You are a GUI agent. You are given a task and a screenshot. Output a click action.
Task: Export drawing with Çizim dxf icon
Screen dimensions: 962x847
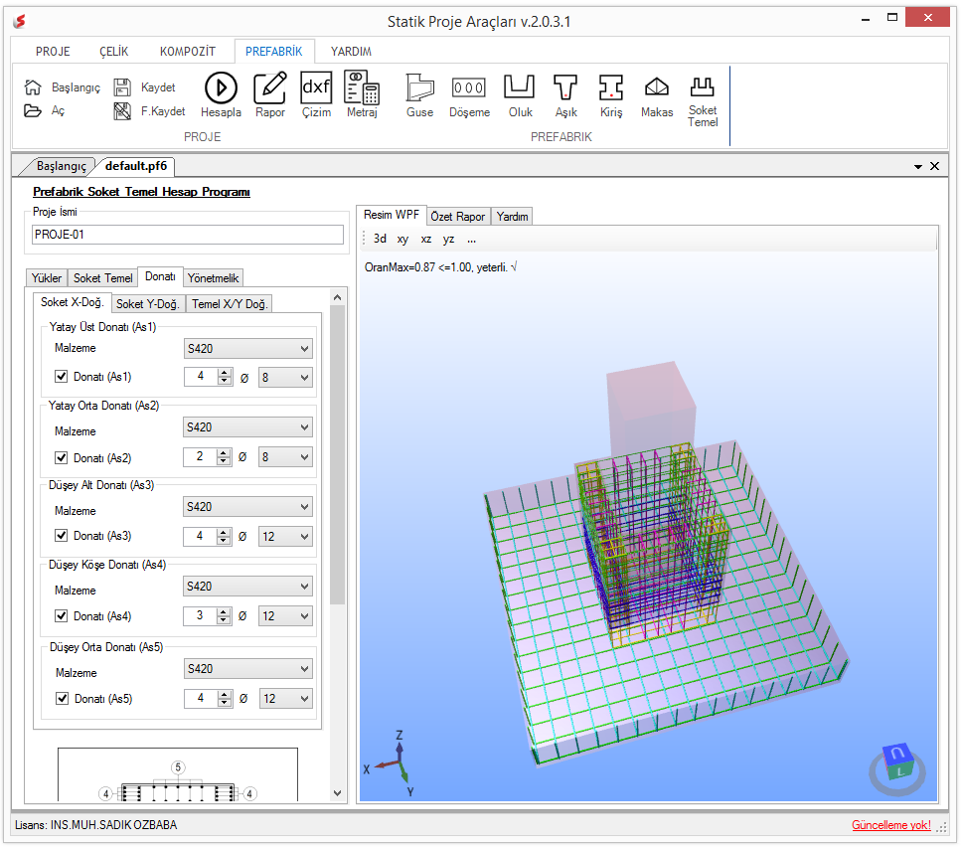[316, 87]
